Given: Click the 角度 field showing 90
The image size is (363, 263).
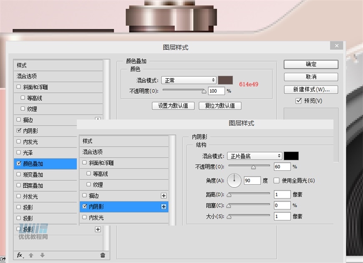Looking at the screenshot, I should (x=252, y=181).
